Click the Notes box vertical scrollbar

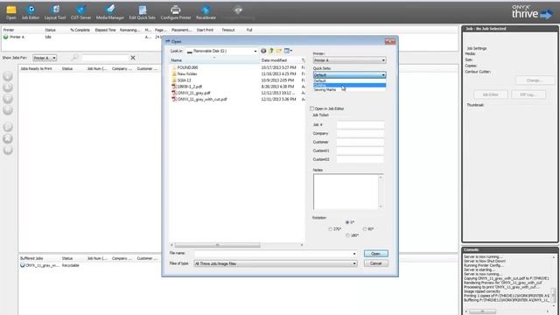381,192
